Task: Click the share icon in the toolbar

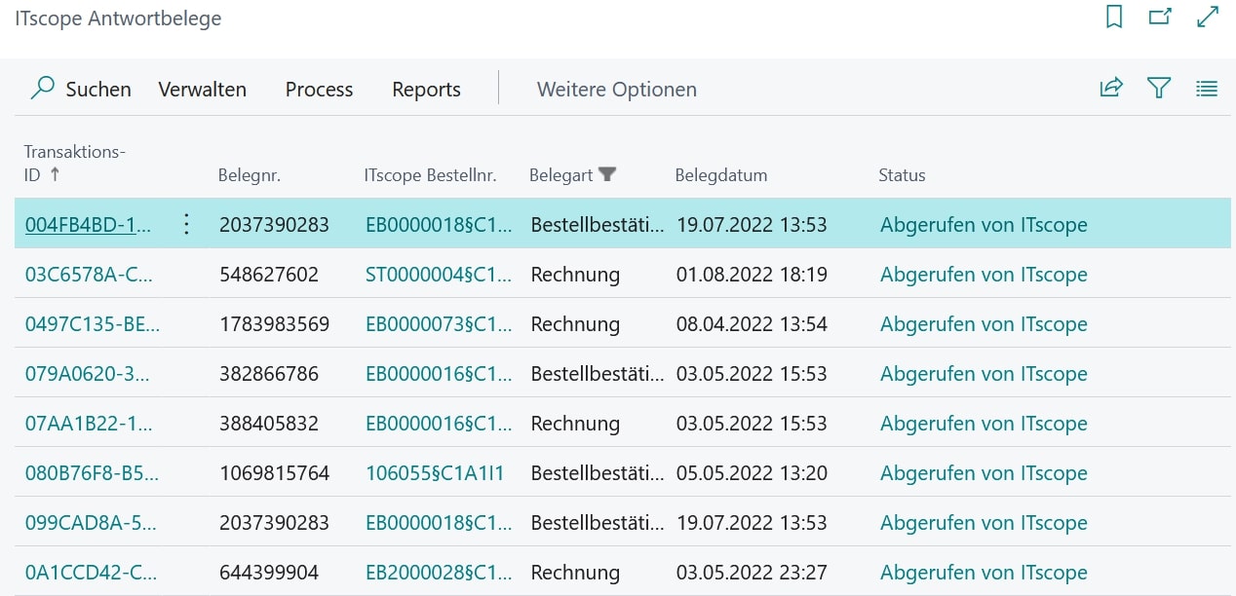Action: tap(1111, 89)
